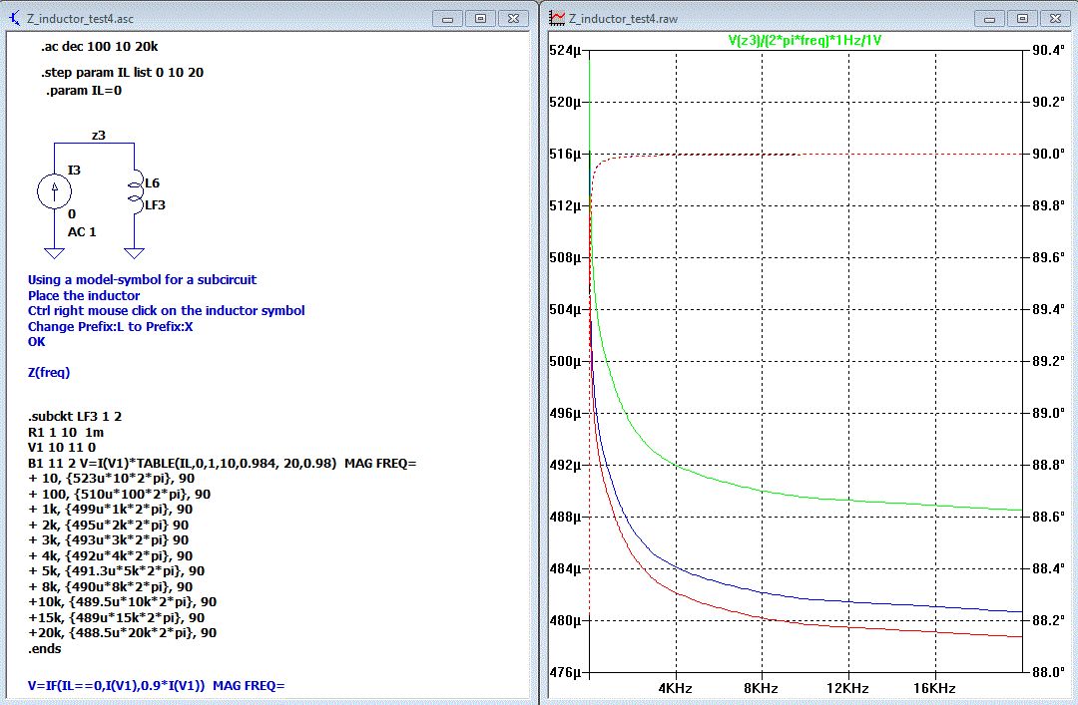The height and width of the screenshot is (705, 1078).
Task: Click the ground symbol under current source I3
Action: (54, 253)
